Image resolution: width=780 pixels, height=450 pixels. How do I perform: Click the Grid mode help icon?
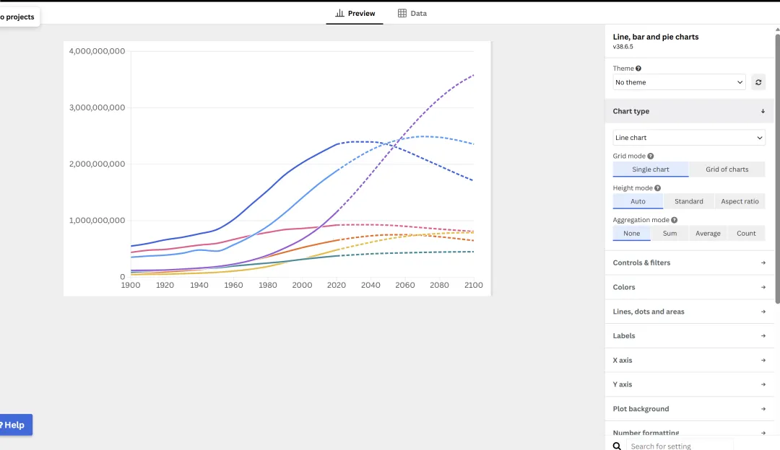coord(651,156)
